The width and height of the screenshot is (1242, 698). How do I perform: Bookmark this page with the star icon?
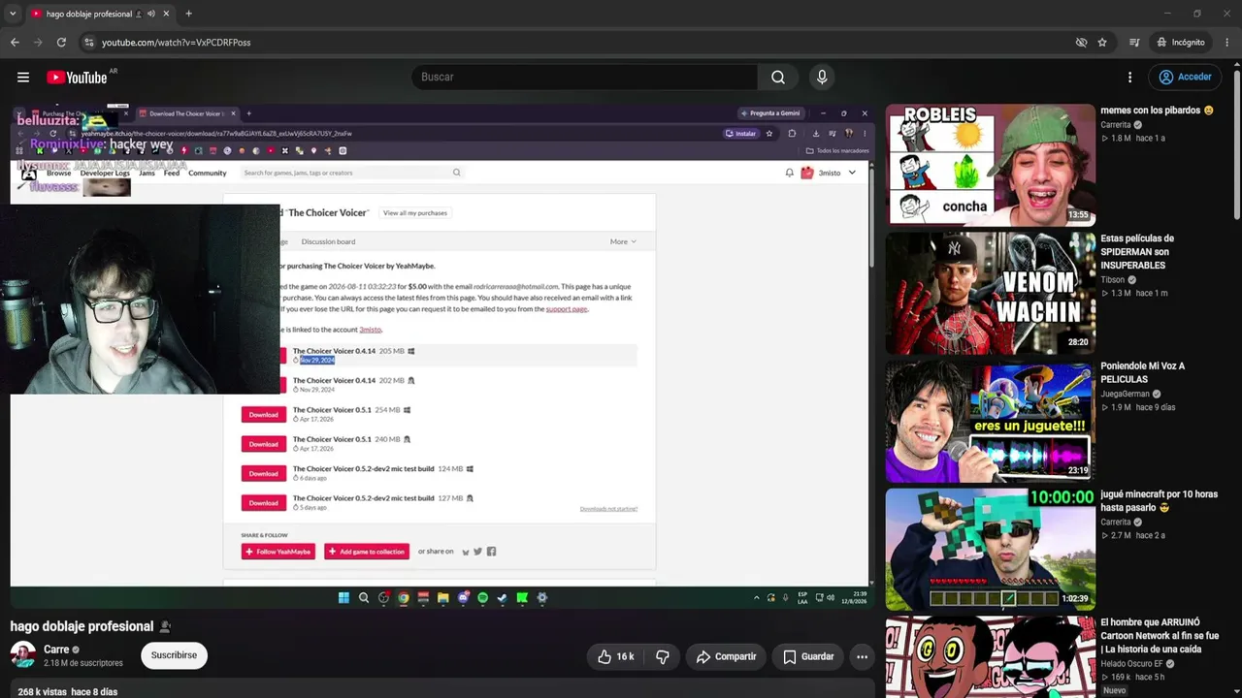pos(1102,43)
